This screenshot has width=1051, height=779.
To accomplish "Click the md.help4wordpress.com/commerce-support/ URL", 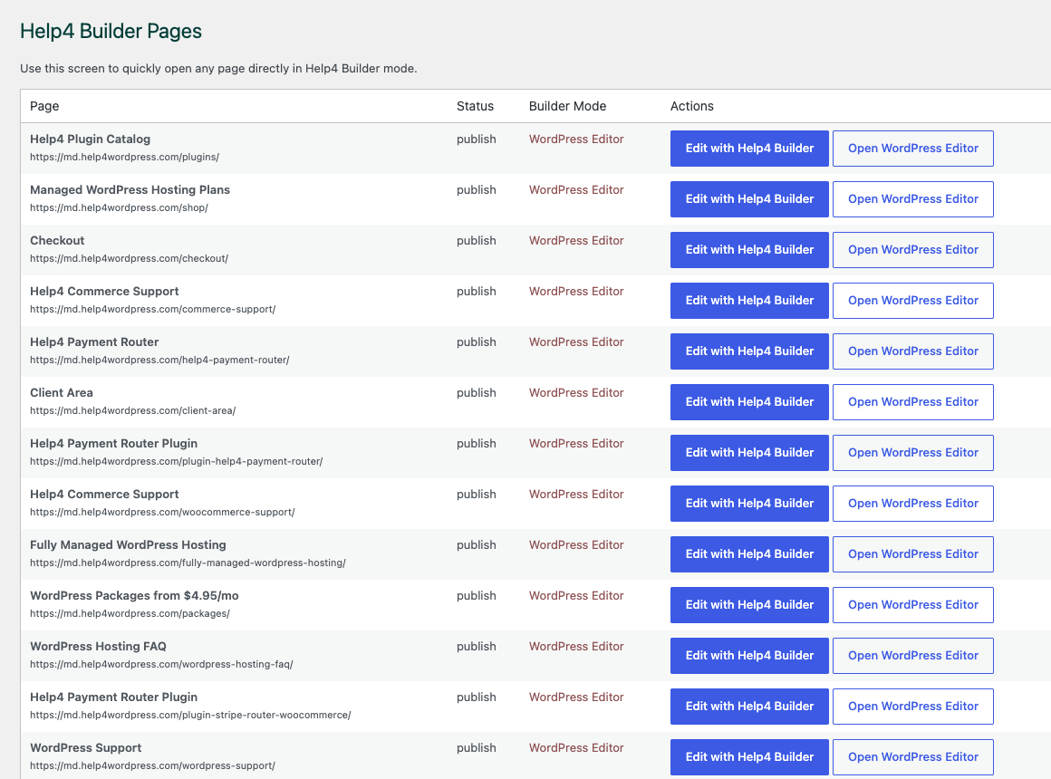I will (153, 309).
